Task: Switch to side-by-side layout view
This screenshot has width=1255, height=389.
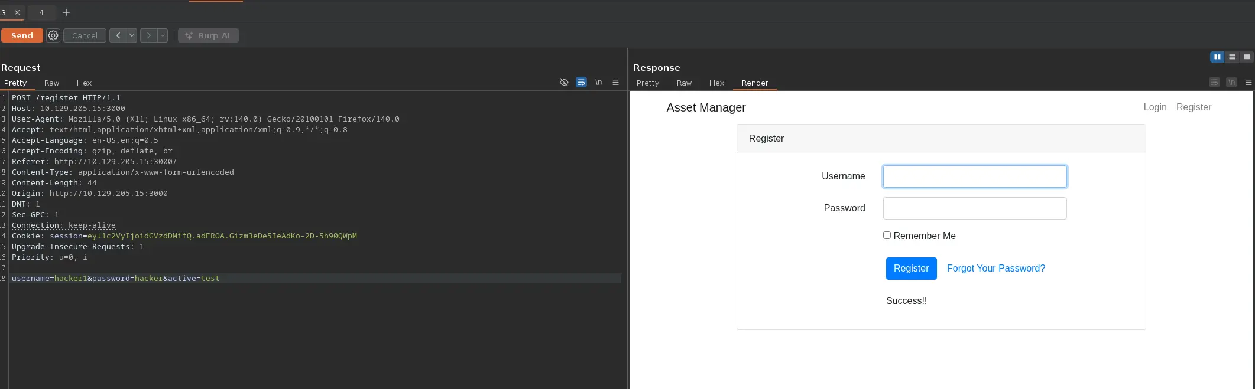Action: tap(1217, 57)
